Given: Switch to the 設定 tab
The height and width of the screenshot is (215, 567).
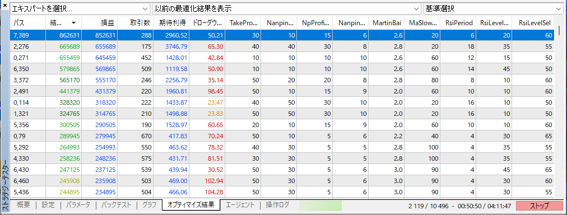Looking at the screenshot, I should [x=48, y=205].
